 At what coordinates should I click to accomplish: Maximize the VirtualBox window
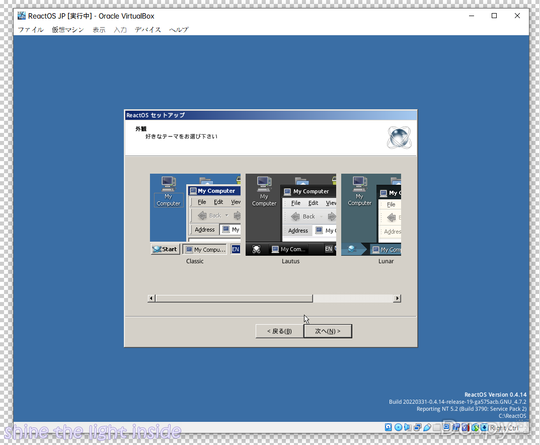(x=494, y=16)
